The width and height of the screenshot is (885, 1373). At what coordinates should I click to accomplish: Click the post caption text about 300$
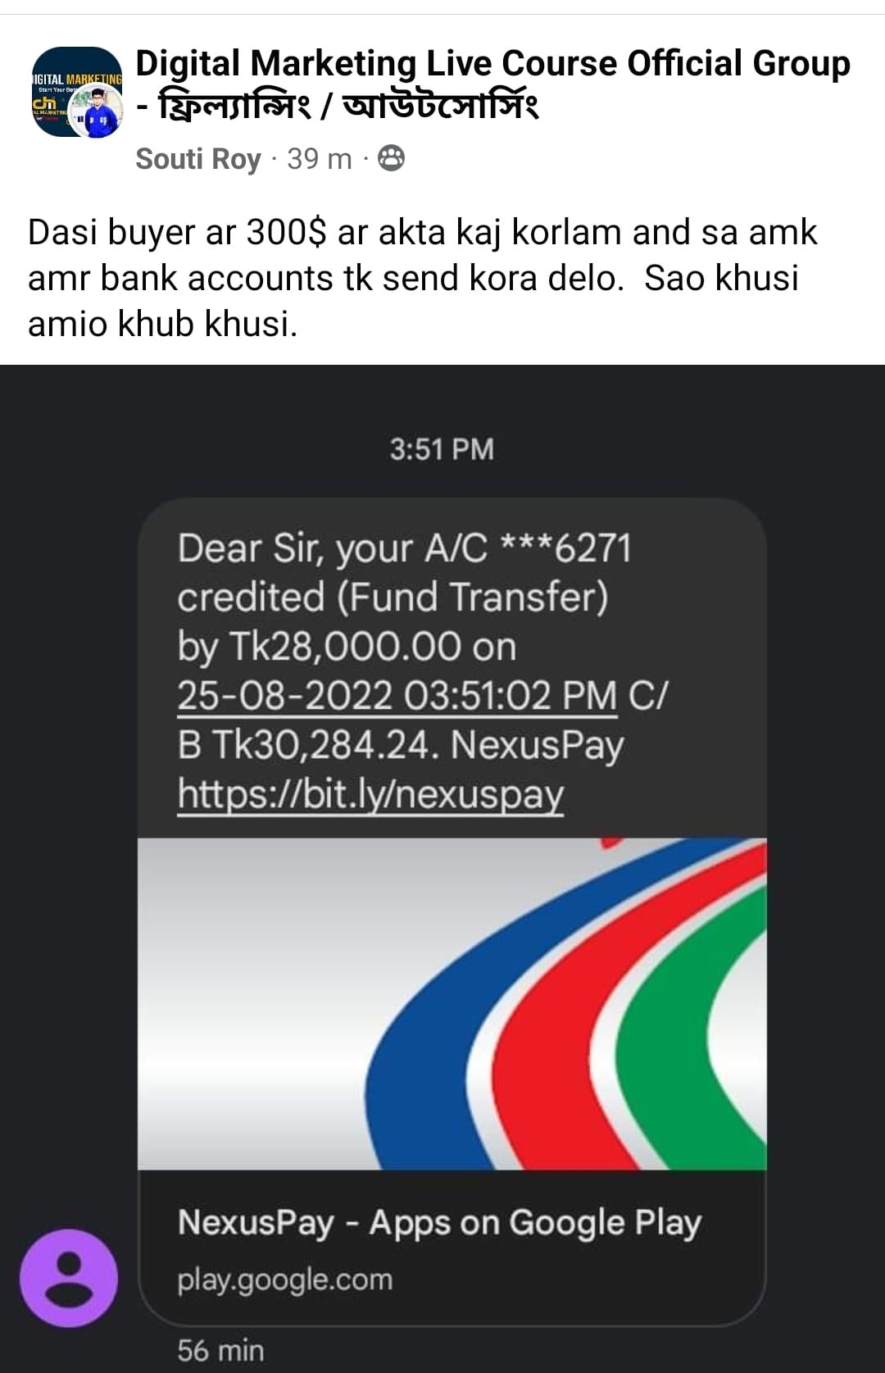point(422,278)
